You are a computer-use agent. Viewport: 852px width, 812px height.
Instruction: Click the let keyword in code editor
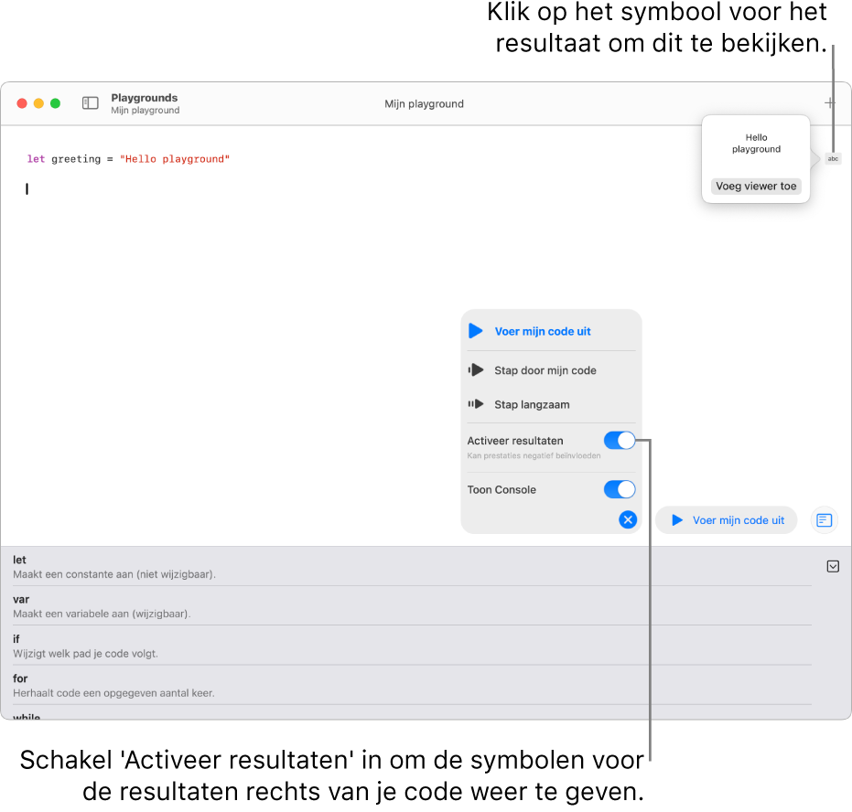coord(36,159)
